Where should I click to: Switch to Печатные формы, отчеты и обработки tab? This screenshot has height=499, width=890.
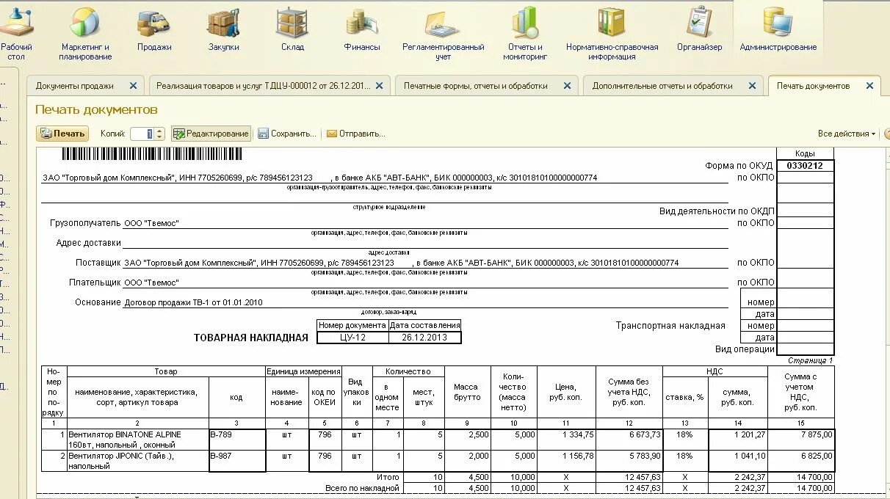coord(475,86)
